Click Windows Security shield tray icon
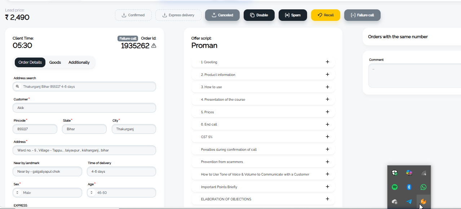461x209 pixels. (x=395, y=173)
